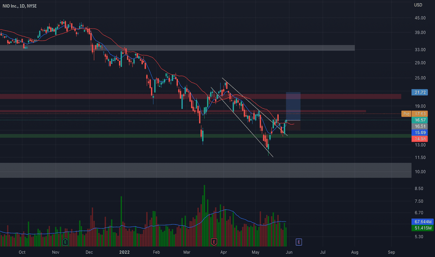The height and width of the screenshot is (257, 435).
Task: Click the 2022 label on time axis
Action: tap(124, 252)
